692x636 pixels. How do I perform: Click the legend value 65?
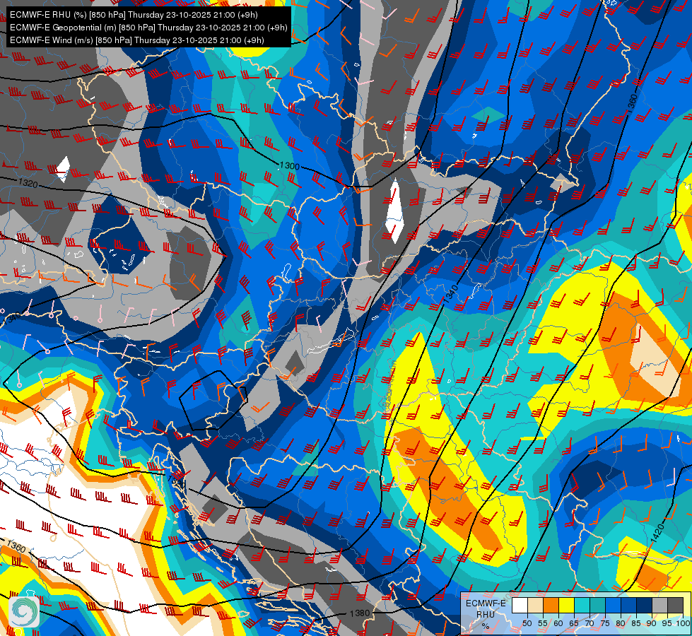coord(574,623)
